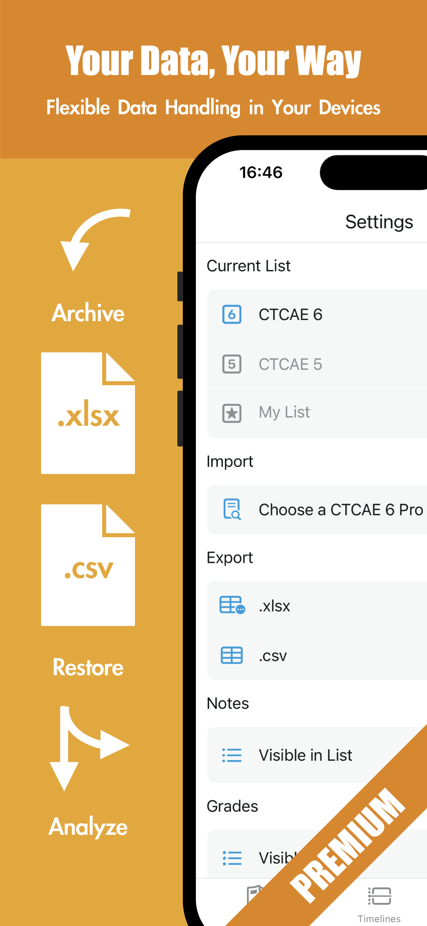Click the .xlsx export spreadsheet icon
Image resolution: width=427 pixels, height=926 pixels.
(232, 606)
